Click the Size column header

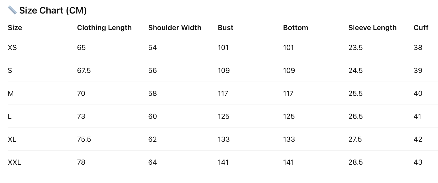coord(15,28)
